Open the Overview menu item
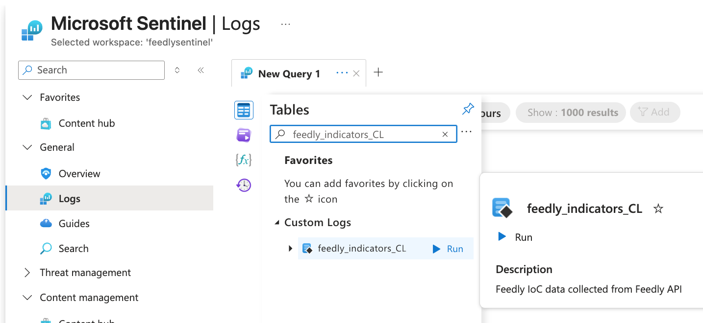The image size is (703, 323). tap(79, 174)
